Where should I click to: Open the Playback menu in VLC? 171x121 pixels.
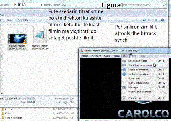[x=96, y=56]
